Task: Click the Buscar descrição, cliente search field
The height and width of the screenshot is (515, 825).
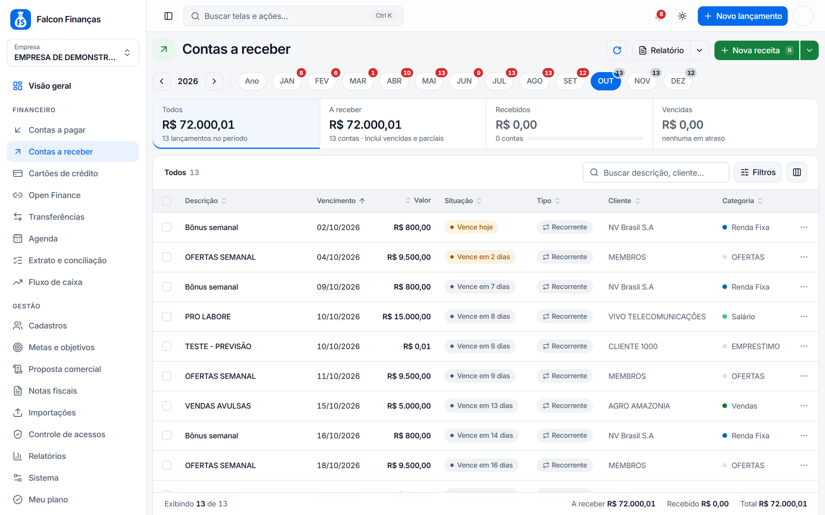Action: pyautogui.click(x=656, y=173)
